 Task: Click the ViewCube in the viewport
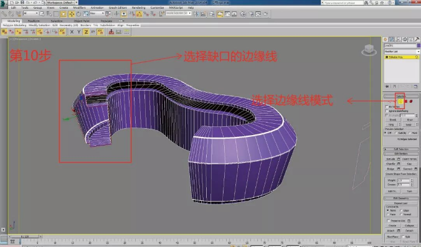[369, 50]
